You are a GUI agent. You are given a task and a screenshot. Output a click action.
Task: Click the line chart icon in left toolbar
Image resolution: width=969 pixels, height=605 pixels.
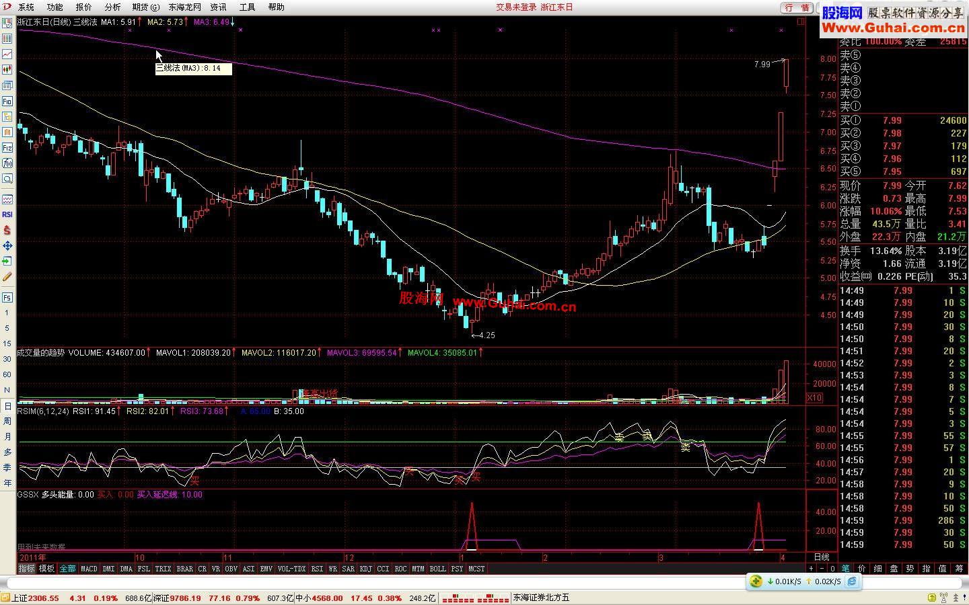(7, 54)
